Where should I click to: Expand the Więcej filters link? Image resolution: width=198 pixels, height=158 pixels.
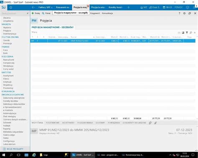pyautogui.click(x=34, y=32)
